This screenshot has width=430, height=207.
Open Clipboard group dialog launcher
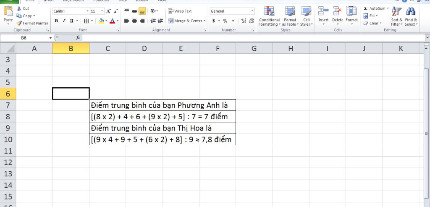(x=47, y=30)
